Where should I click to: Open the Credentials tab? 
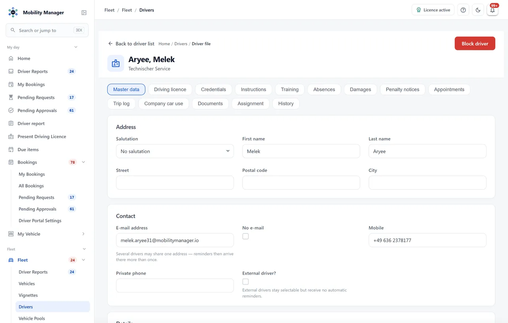coord(214,89)
